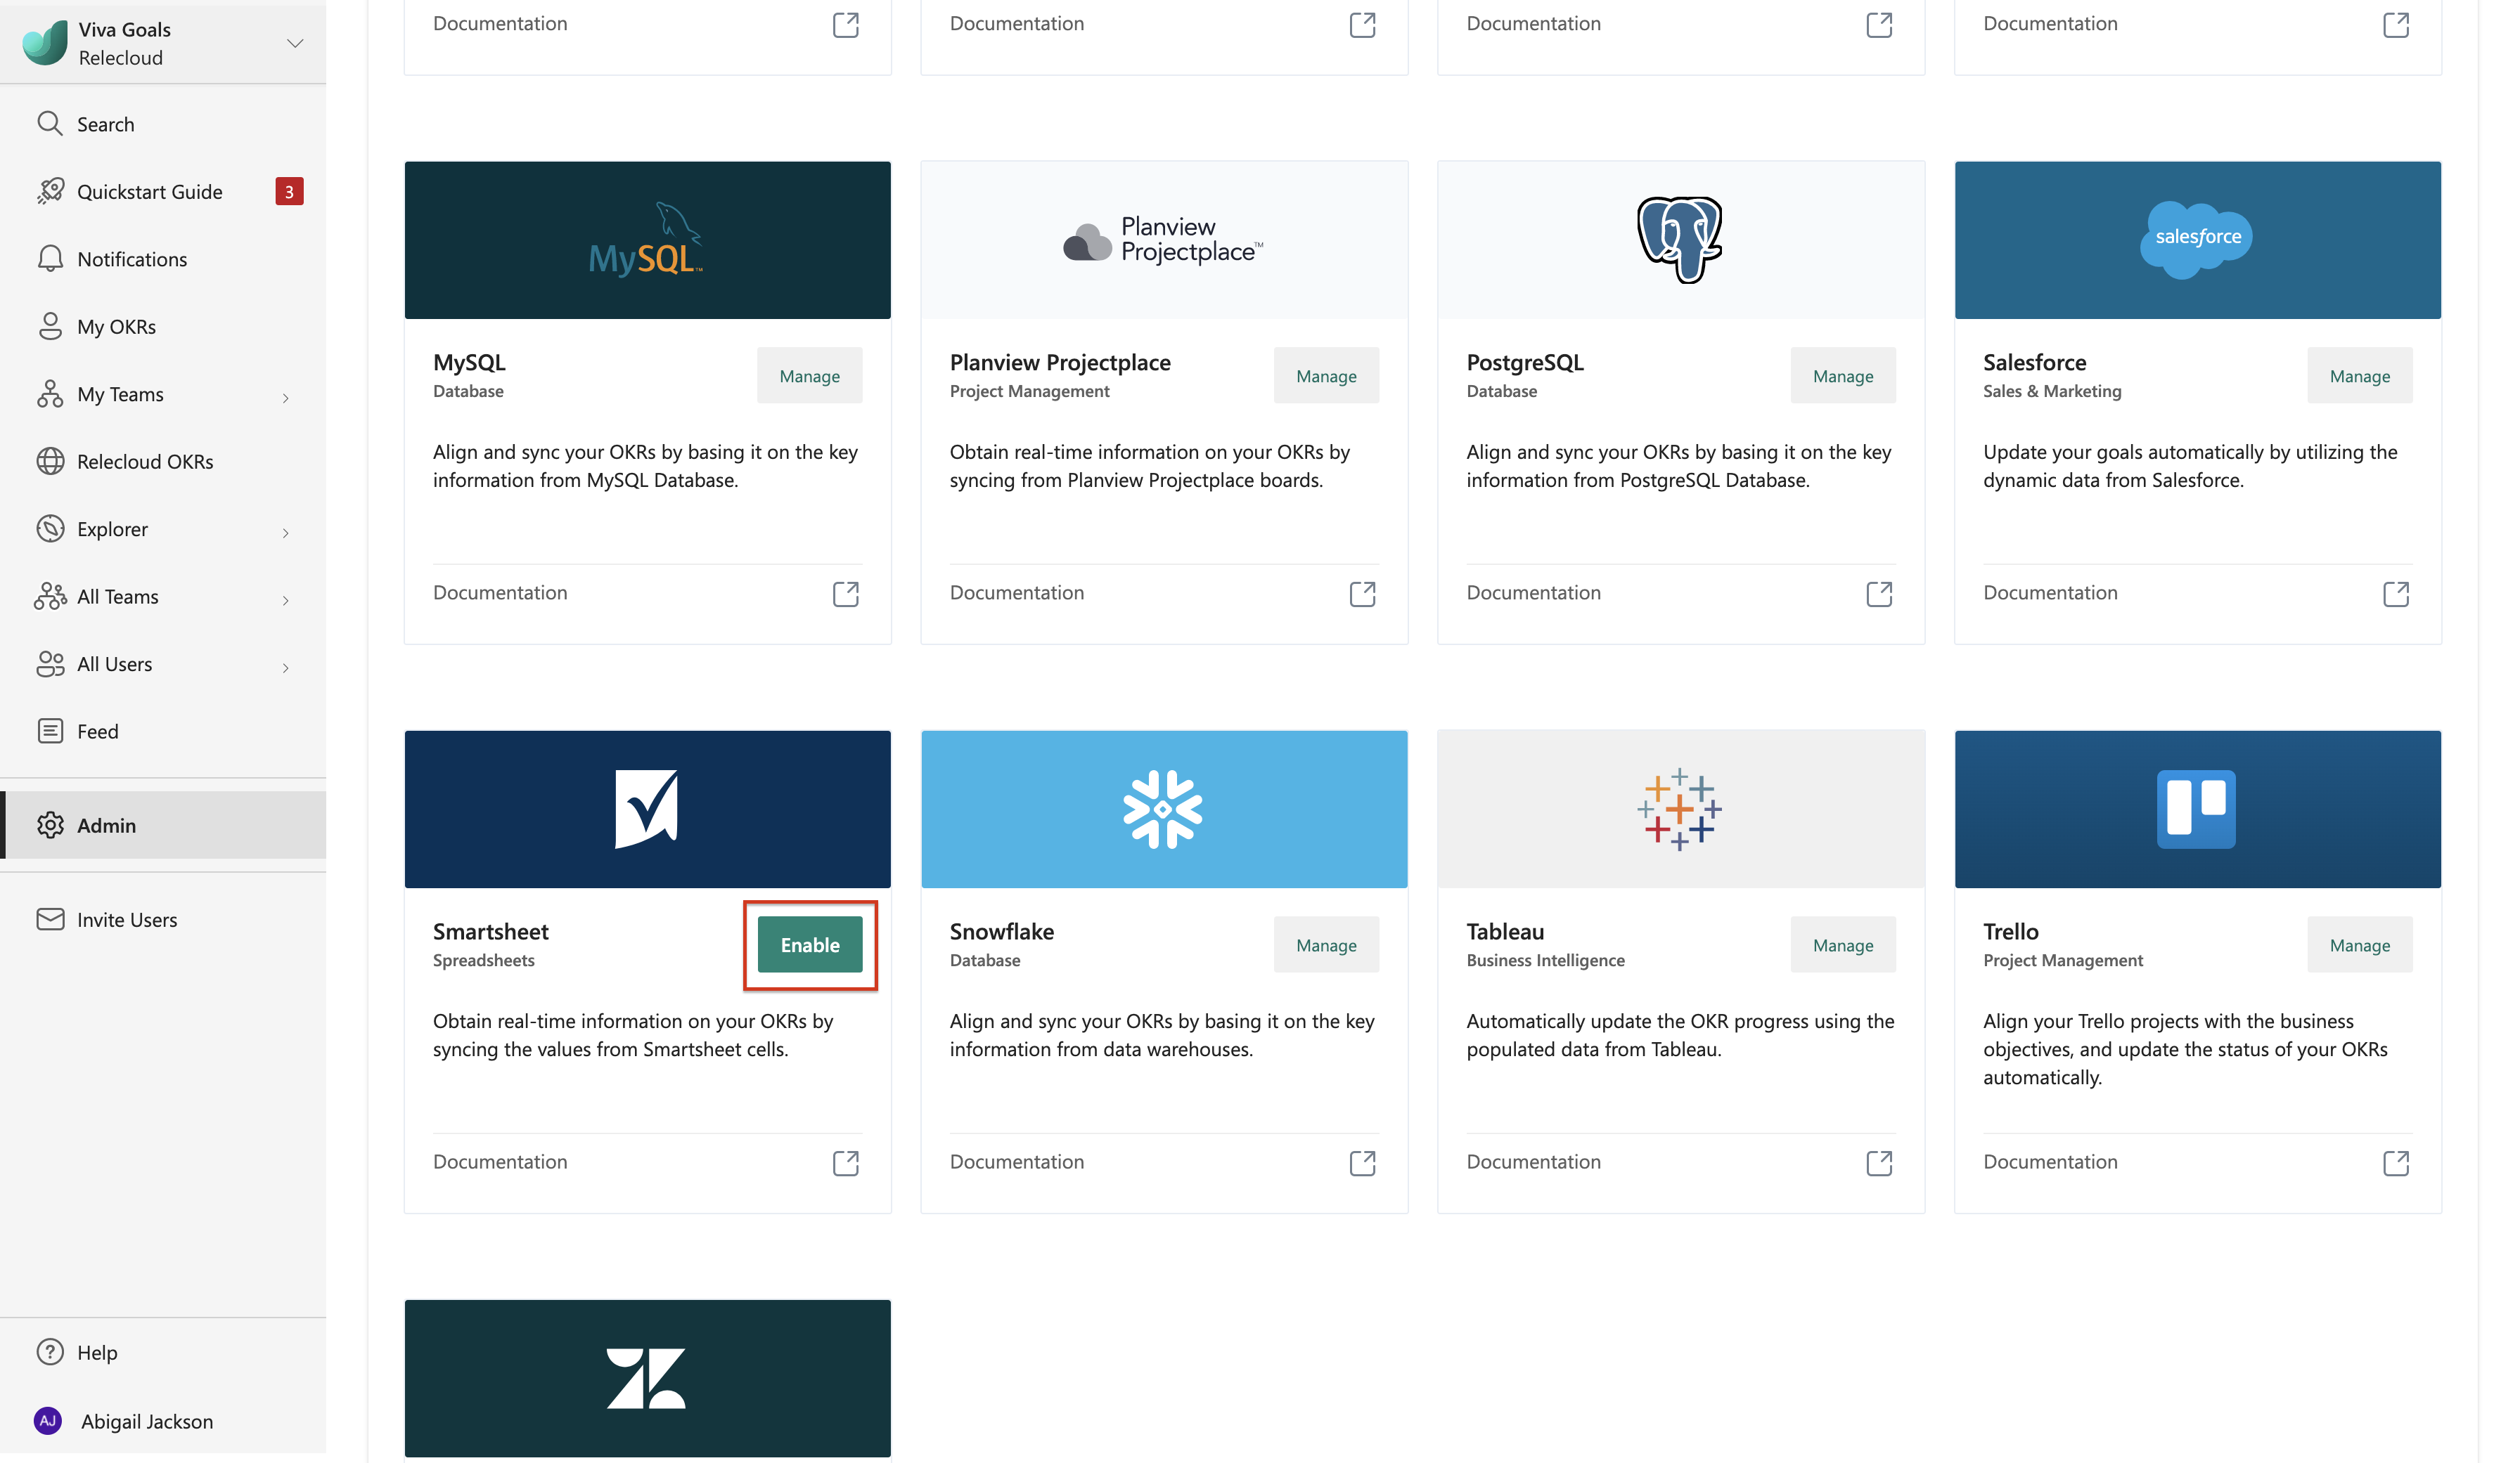
Task: Click the PostgreSQL elephant logo banner
Action: [1681, 240]
